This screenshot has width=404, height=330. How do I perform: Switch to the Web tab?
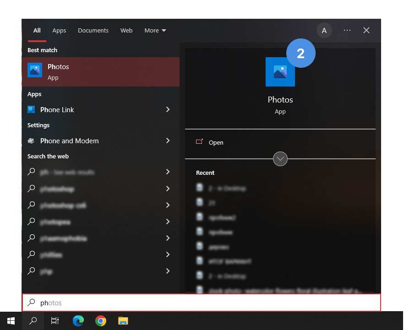point(126,30)
